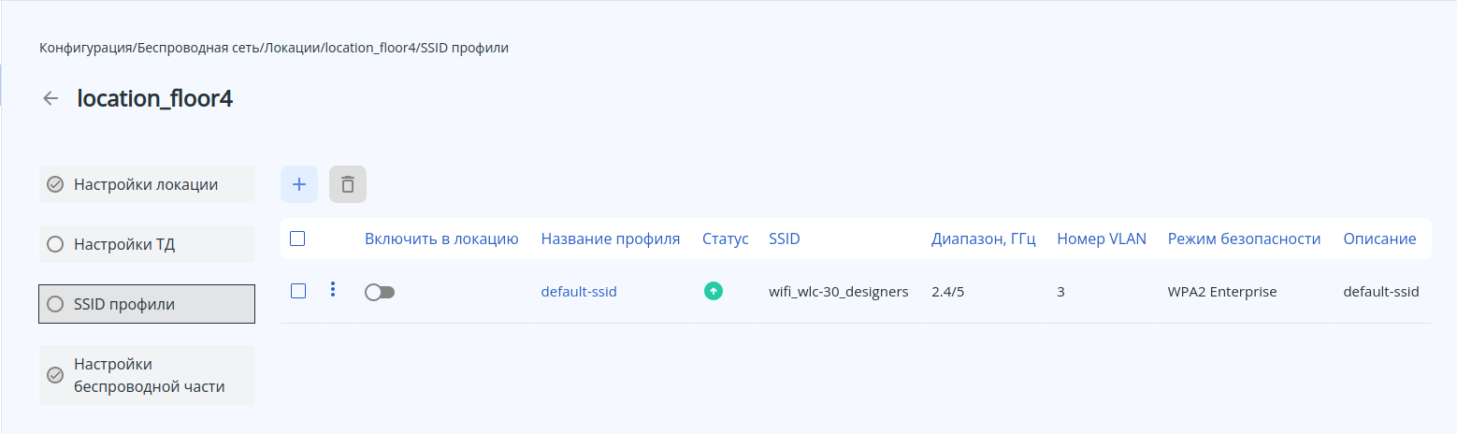Viewport: 1457px width, 434px height.
Task: Sort by Название профиля column header
Action: [610, 239]
